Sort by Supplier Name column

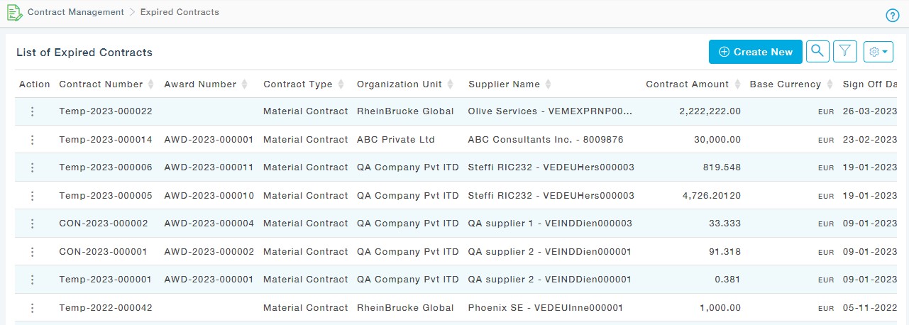pyautogui.click(x=547, y=84)
